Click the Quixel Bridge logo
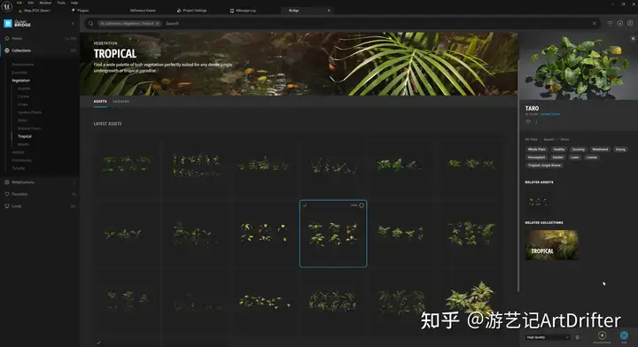This screenshot has width=638, height=347. pyautogui.click(x=18, y=24)
